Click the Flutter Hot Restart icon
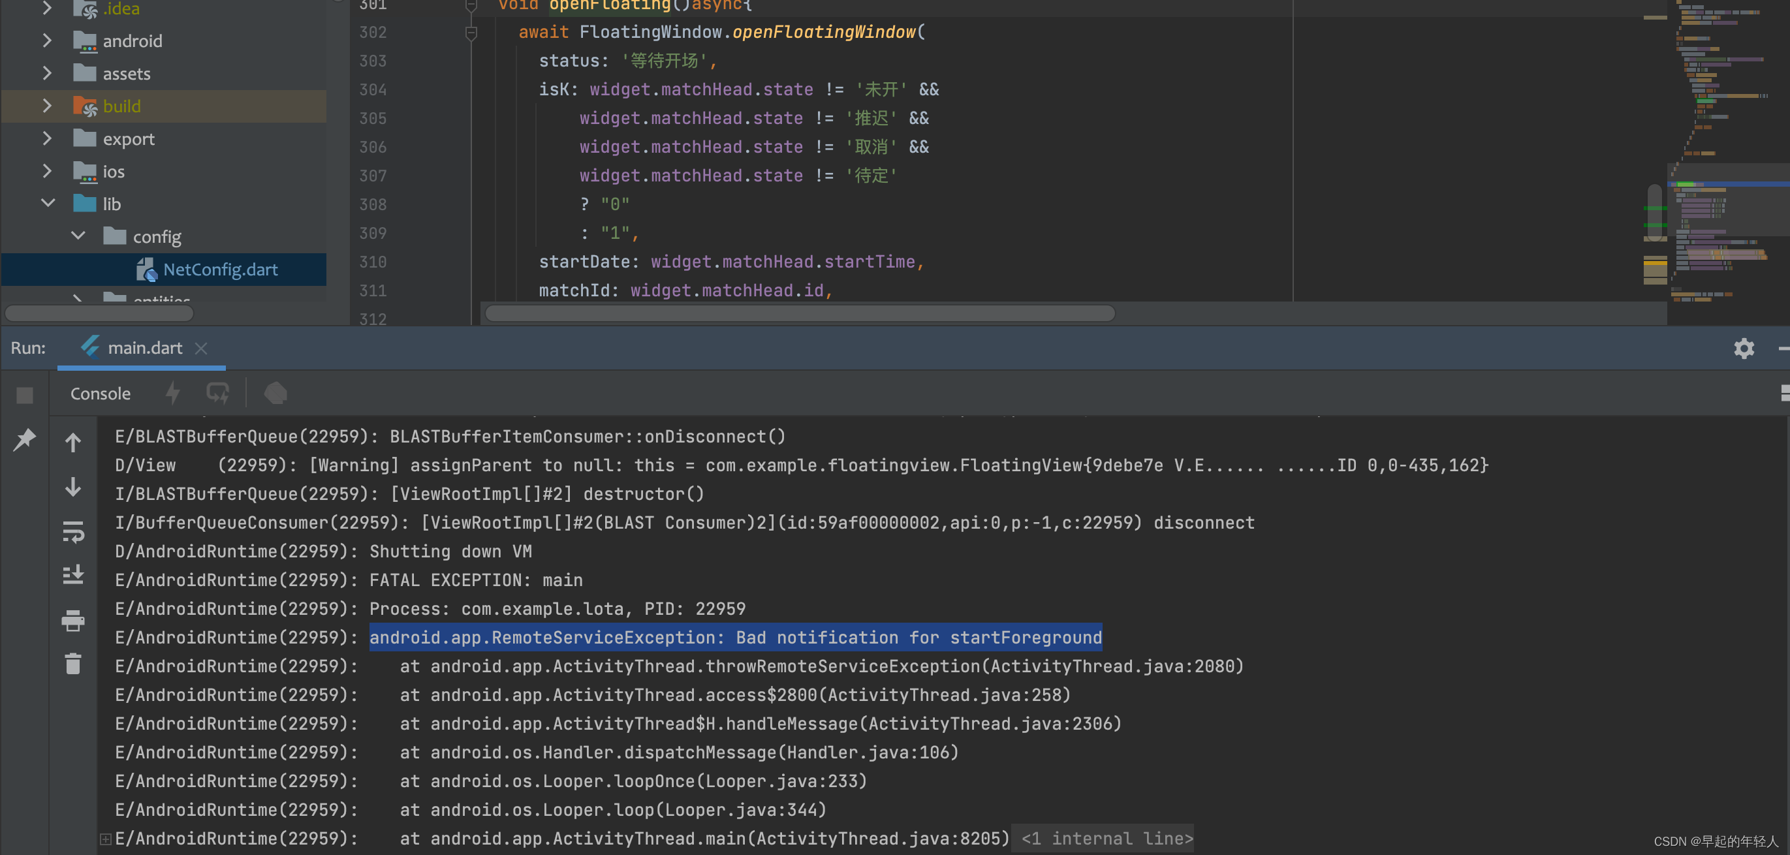This screenshot has height=855, width=1790. (217, 393)
